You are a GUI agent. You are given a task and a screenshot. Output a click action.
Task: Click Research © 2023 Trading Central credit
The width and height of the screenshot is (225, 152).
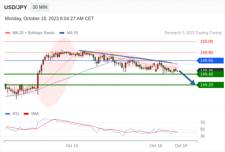pos(193,33)
